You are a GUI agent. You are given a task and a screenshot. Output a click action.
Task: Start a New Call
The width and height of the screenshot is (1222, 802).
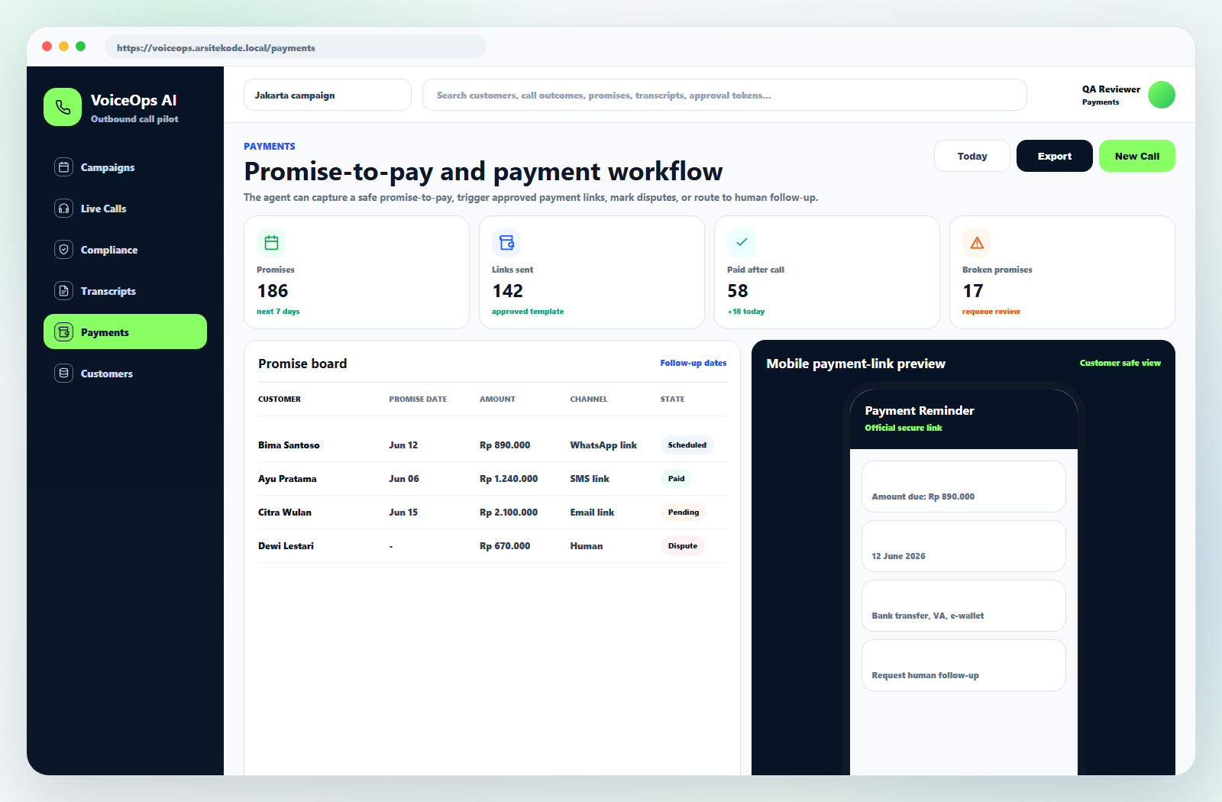coord(1137,156)
